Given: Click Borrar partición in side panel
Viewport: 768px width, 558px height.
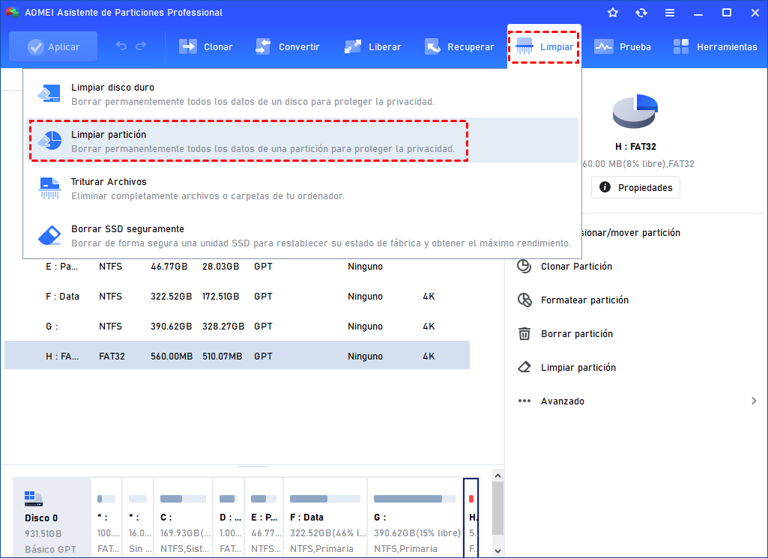Looking at the screenshot, I should pyautogui.click(x=576, y=334).
